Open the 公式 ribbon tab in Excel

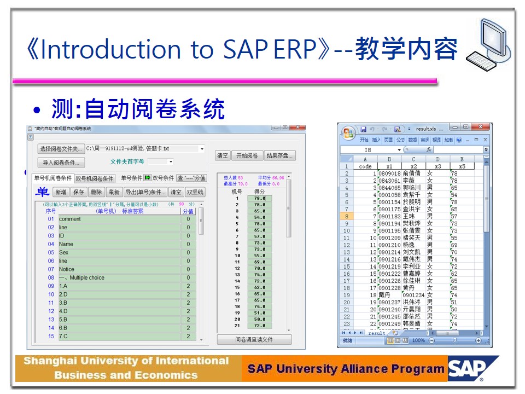tap(400, 140)
